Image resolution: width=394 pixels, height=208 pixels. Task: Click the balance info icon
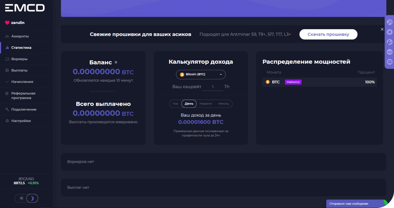coord(116,62)
